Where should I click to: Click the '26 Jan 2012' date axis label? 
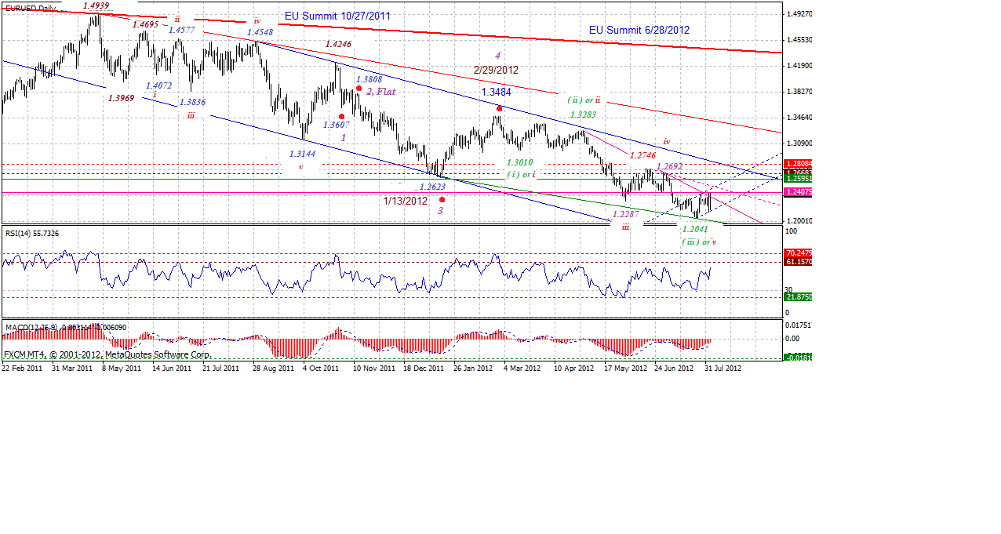(474, 367)
